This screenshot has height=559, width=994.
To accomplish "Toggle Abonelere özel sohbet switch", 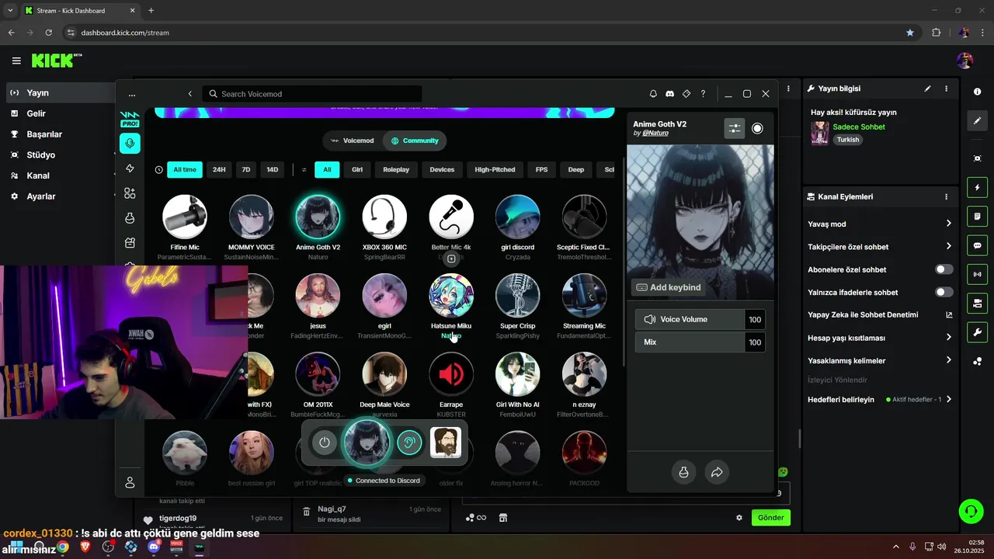I will click(x=944, y=269).
